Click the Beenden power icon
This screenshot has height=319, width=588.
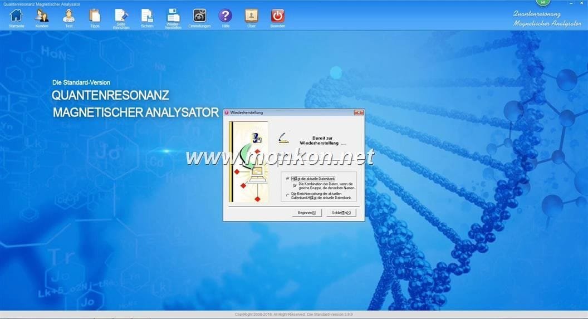click(x=278, y=16)
